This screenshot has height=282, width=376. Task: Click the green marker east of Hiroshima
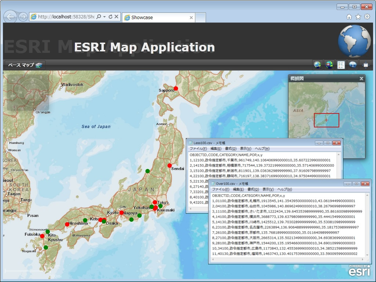pyautogui.click(x=85, y=220)
